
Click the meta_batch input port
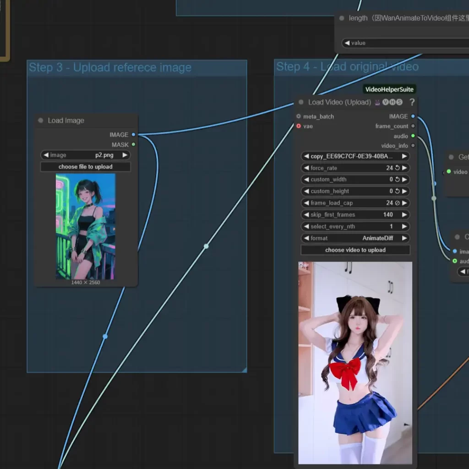tap(299, 116)
